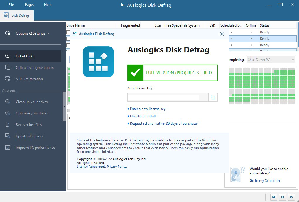
Task: Click the Update all drivers icon
Action: pos(8,136)
